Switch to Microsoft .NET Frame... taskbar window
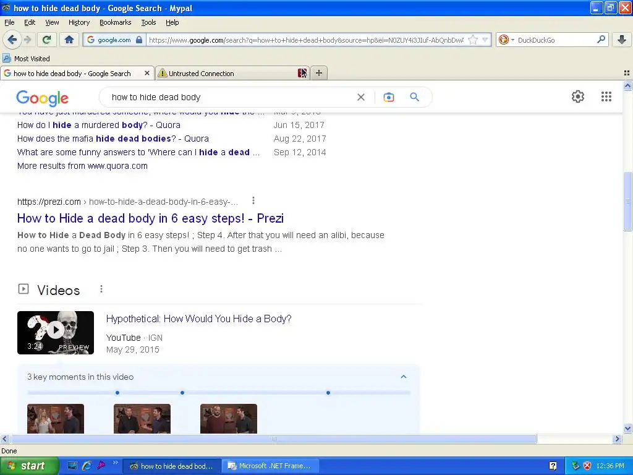 point(271,466)
